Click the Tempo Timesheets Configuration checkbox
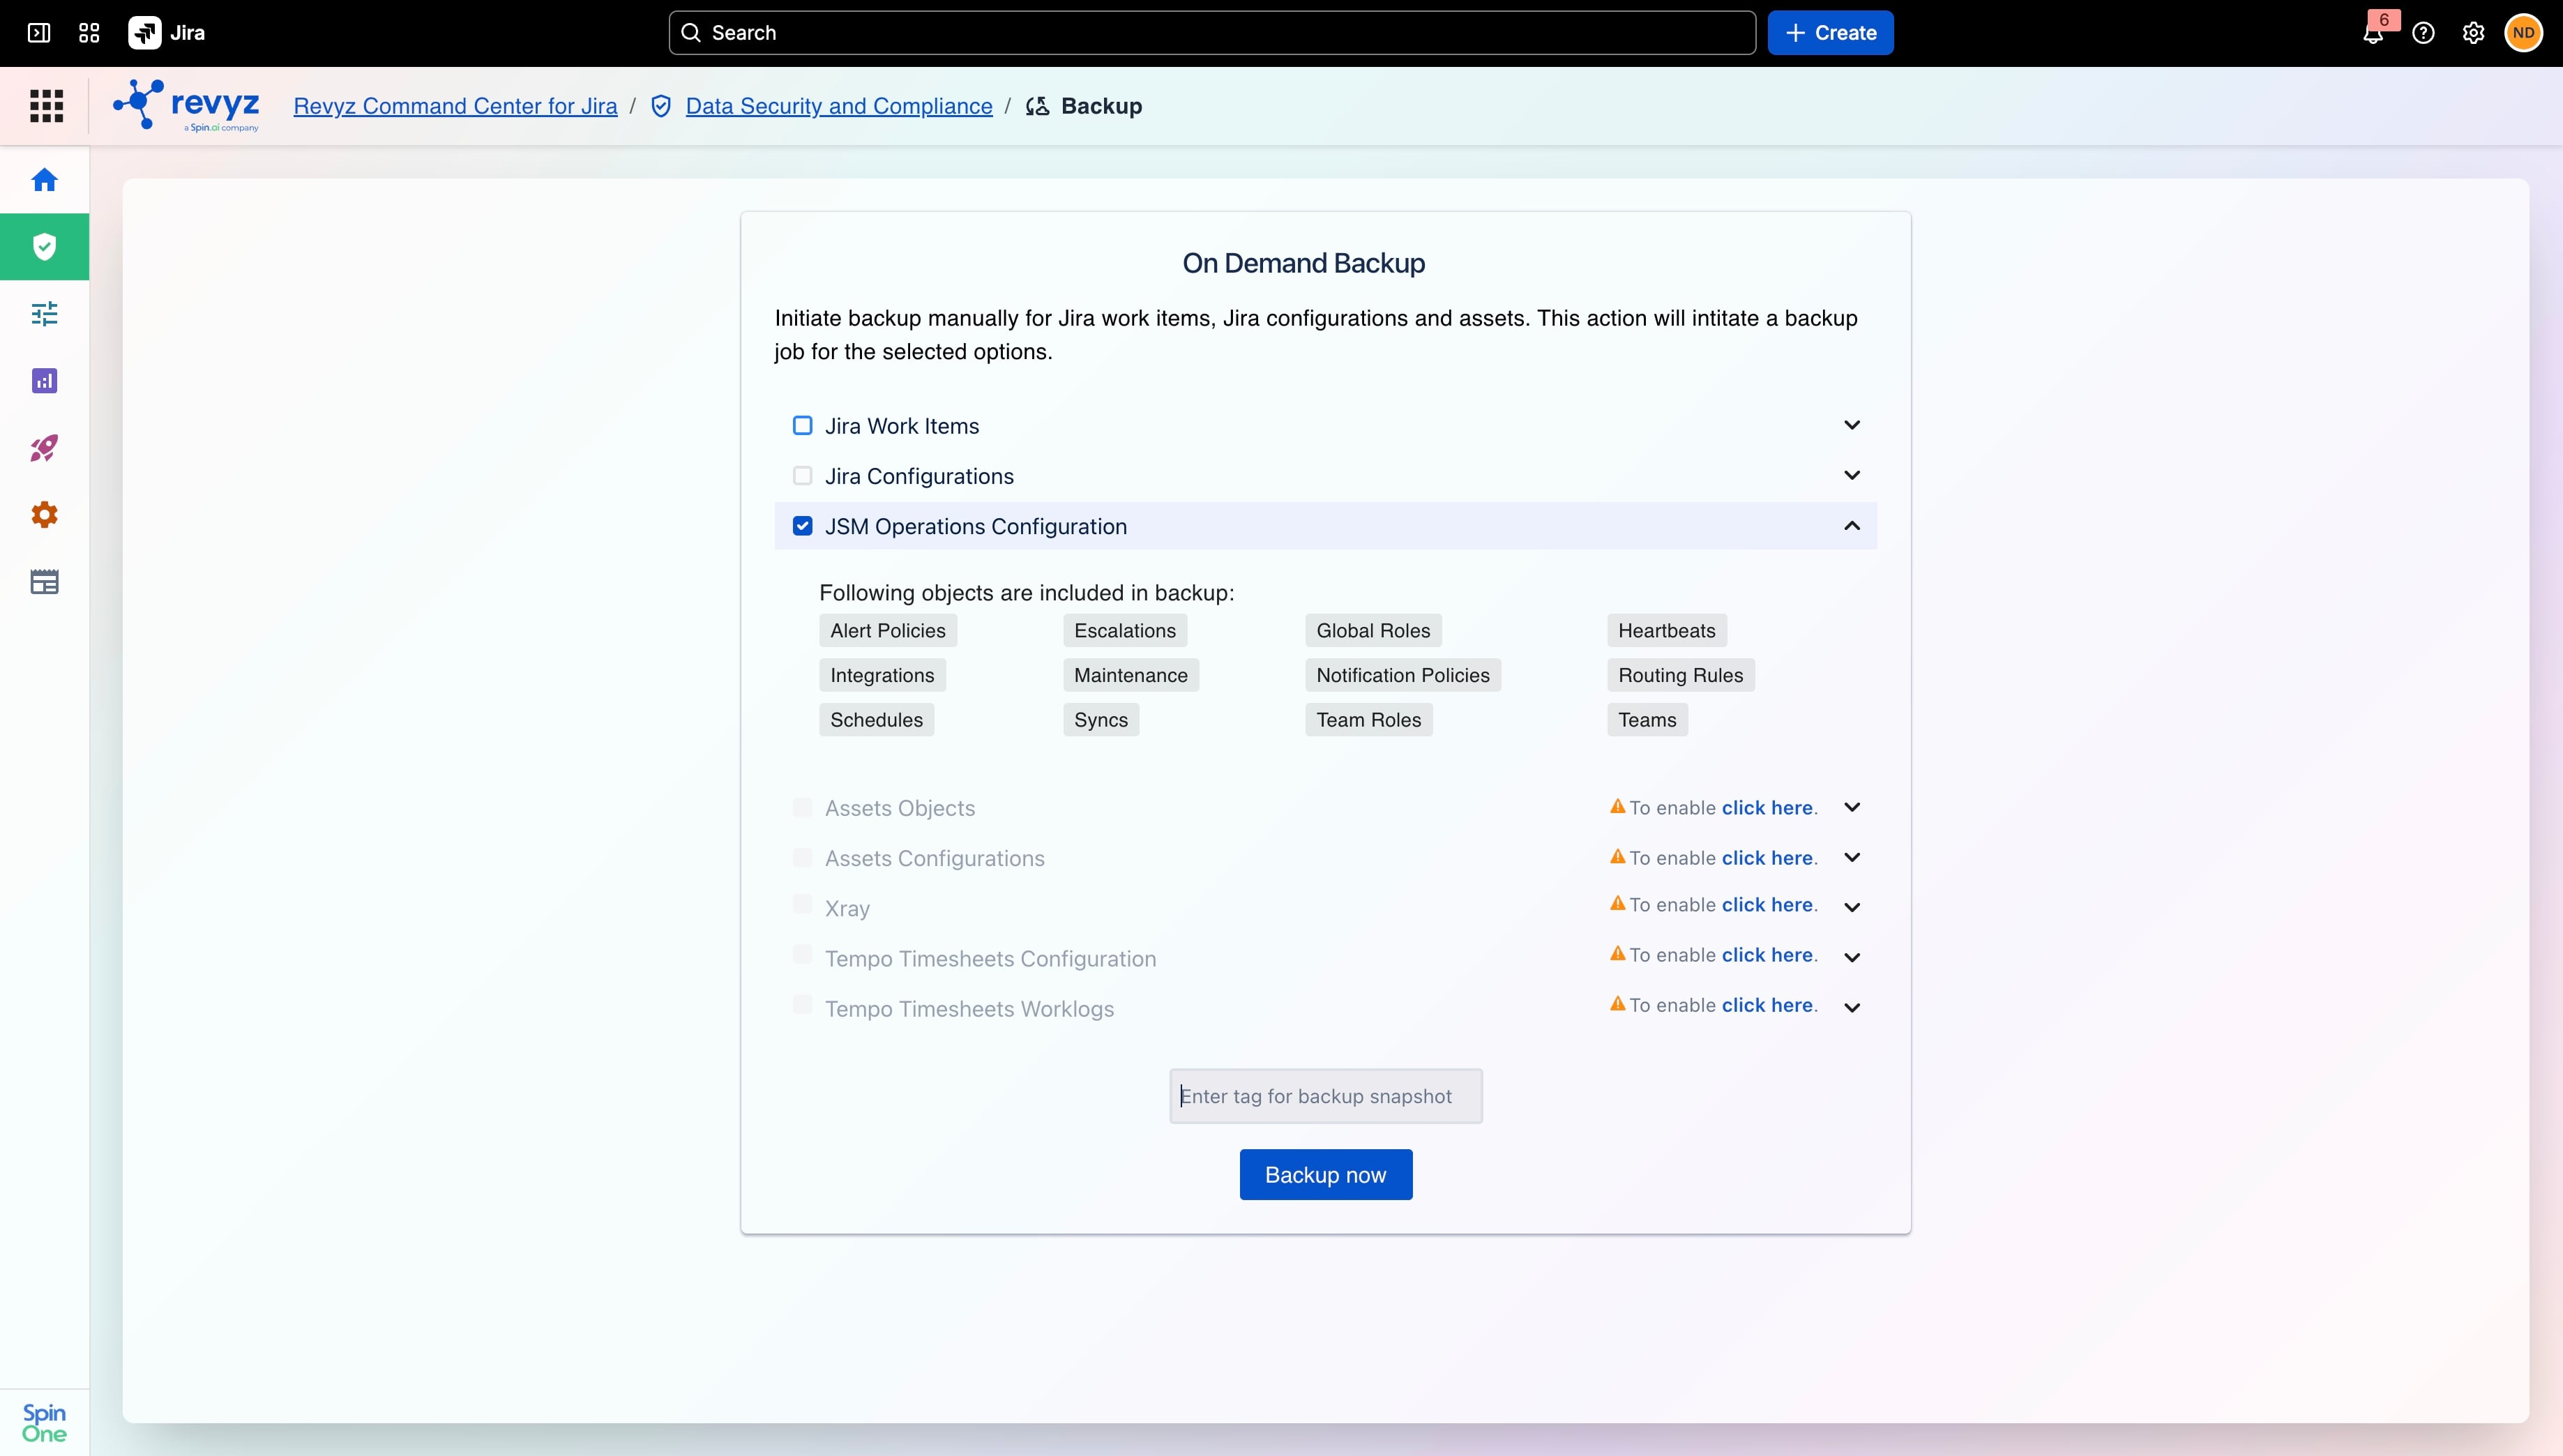Screen dimensions: 2563x1456 802,954
